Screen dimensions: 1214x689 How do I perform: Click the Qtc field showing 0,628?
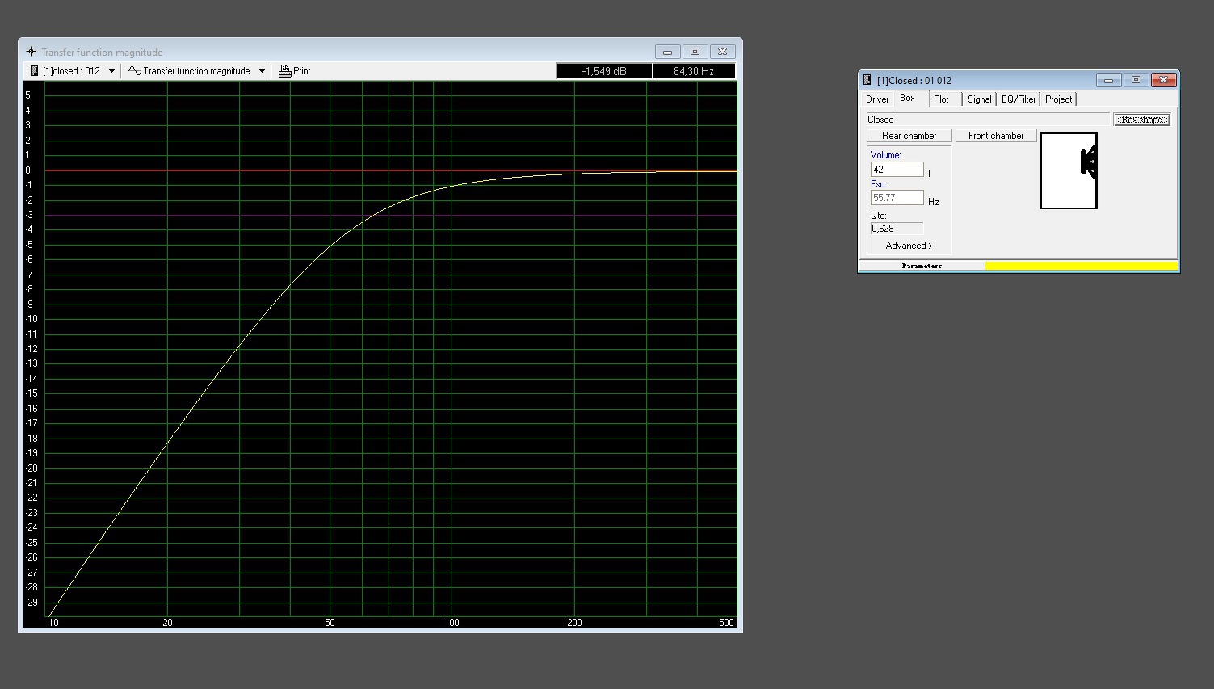[897, 229]
